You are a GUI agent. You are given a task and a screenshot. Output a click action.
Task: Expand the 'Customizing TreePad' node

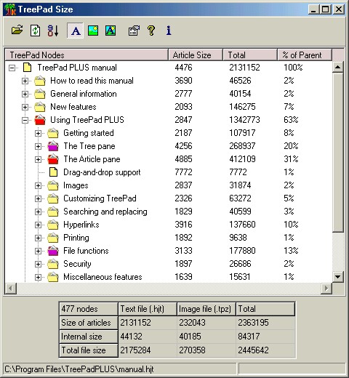[38, 198]
